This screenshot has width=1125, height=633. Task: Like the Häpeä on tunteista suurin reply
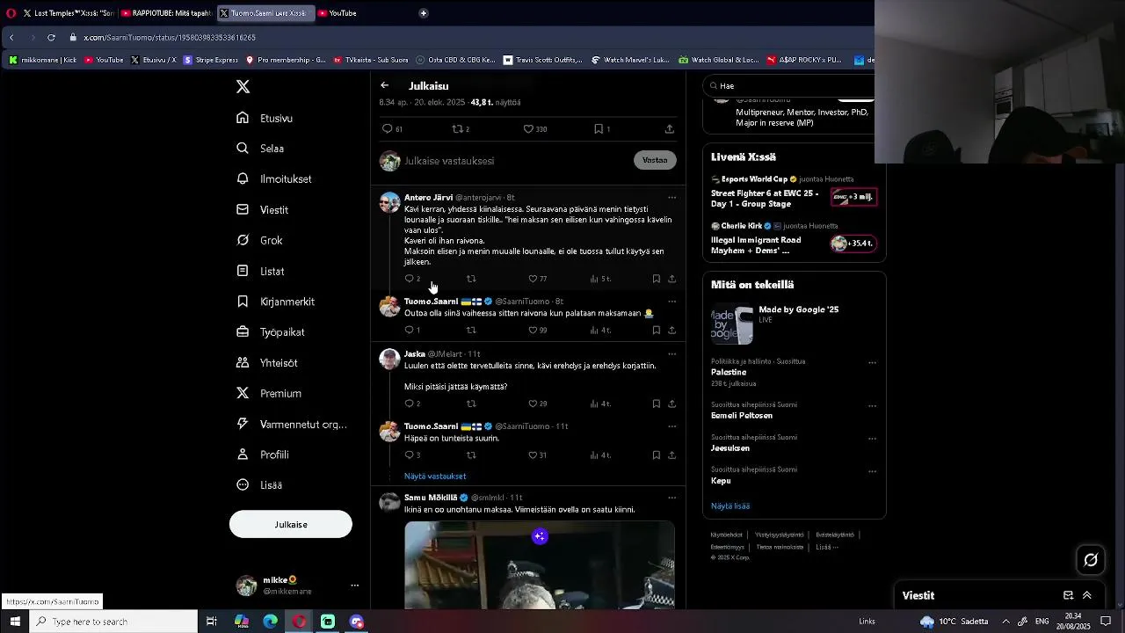pos(537,455)
